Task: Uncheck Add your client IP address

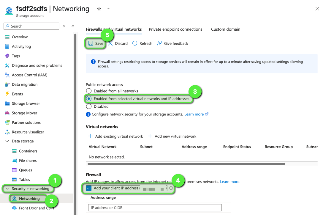Action: [89, 188]
